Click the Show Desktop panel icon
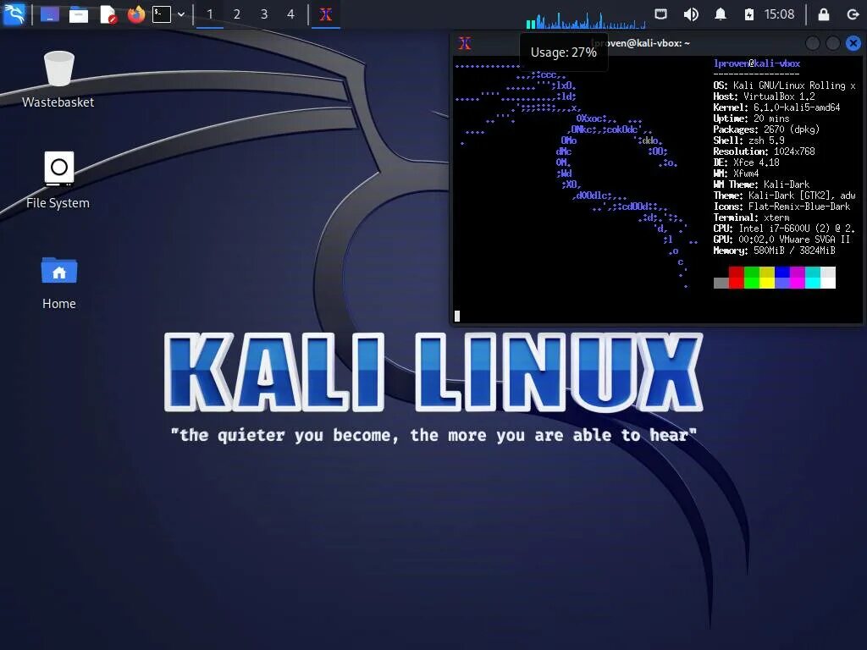Viewport: 867px width, 650px height. point(50,14)
